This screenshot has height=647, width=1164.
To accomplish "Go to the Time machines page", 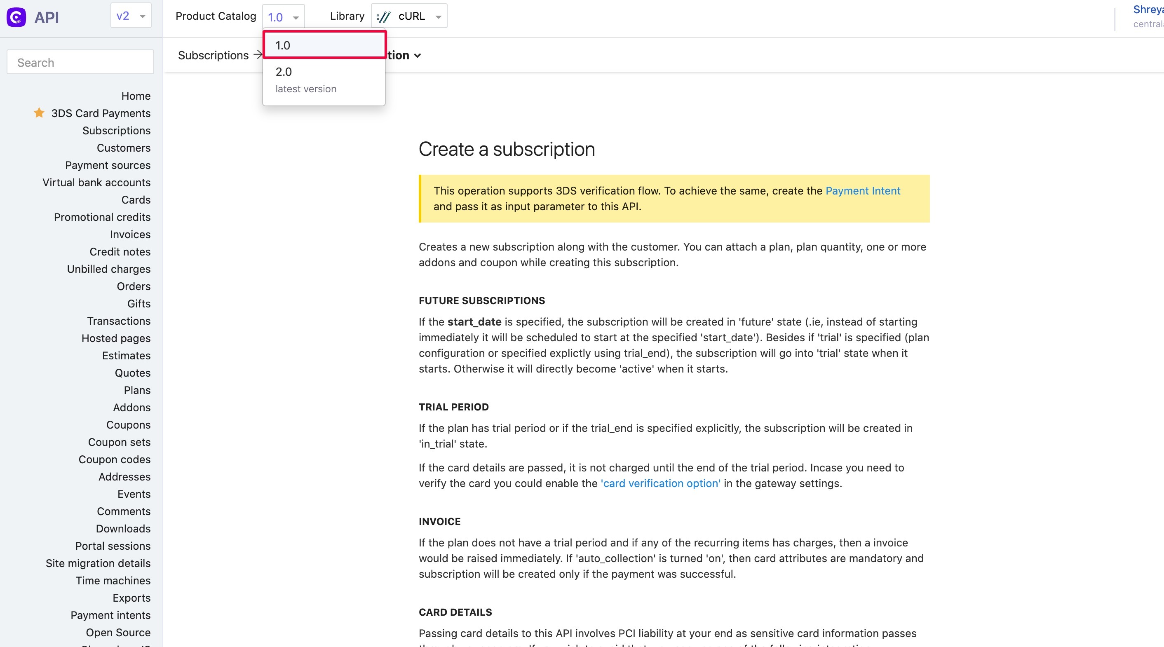I will pos(113,581).
